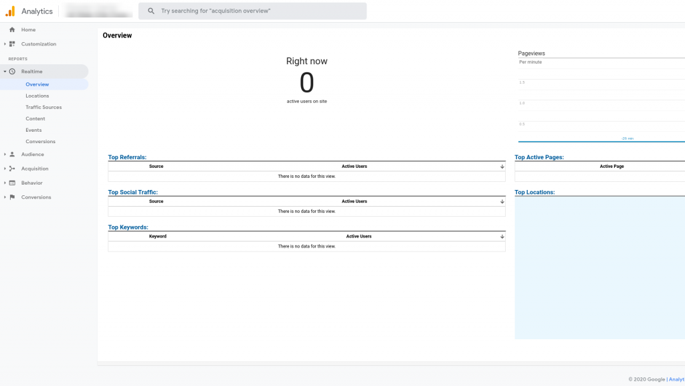Expand the Customization section arrow

pyautogui.click(x=5, y=44)
